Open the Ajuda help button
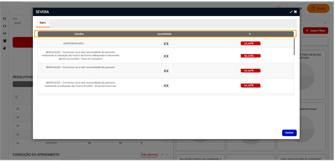 318,9
